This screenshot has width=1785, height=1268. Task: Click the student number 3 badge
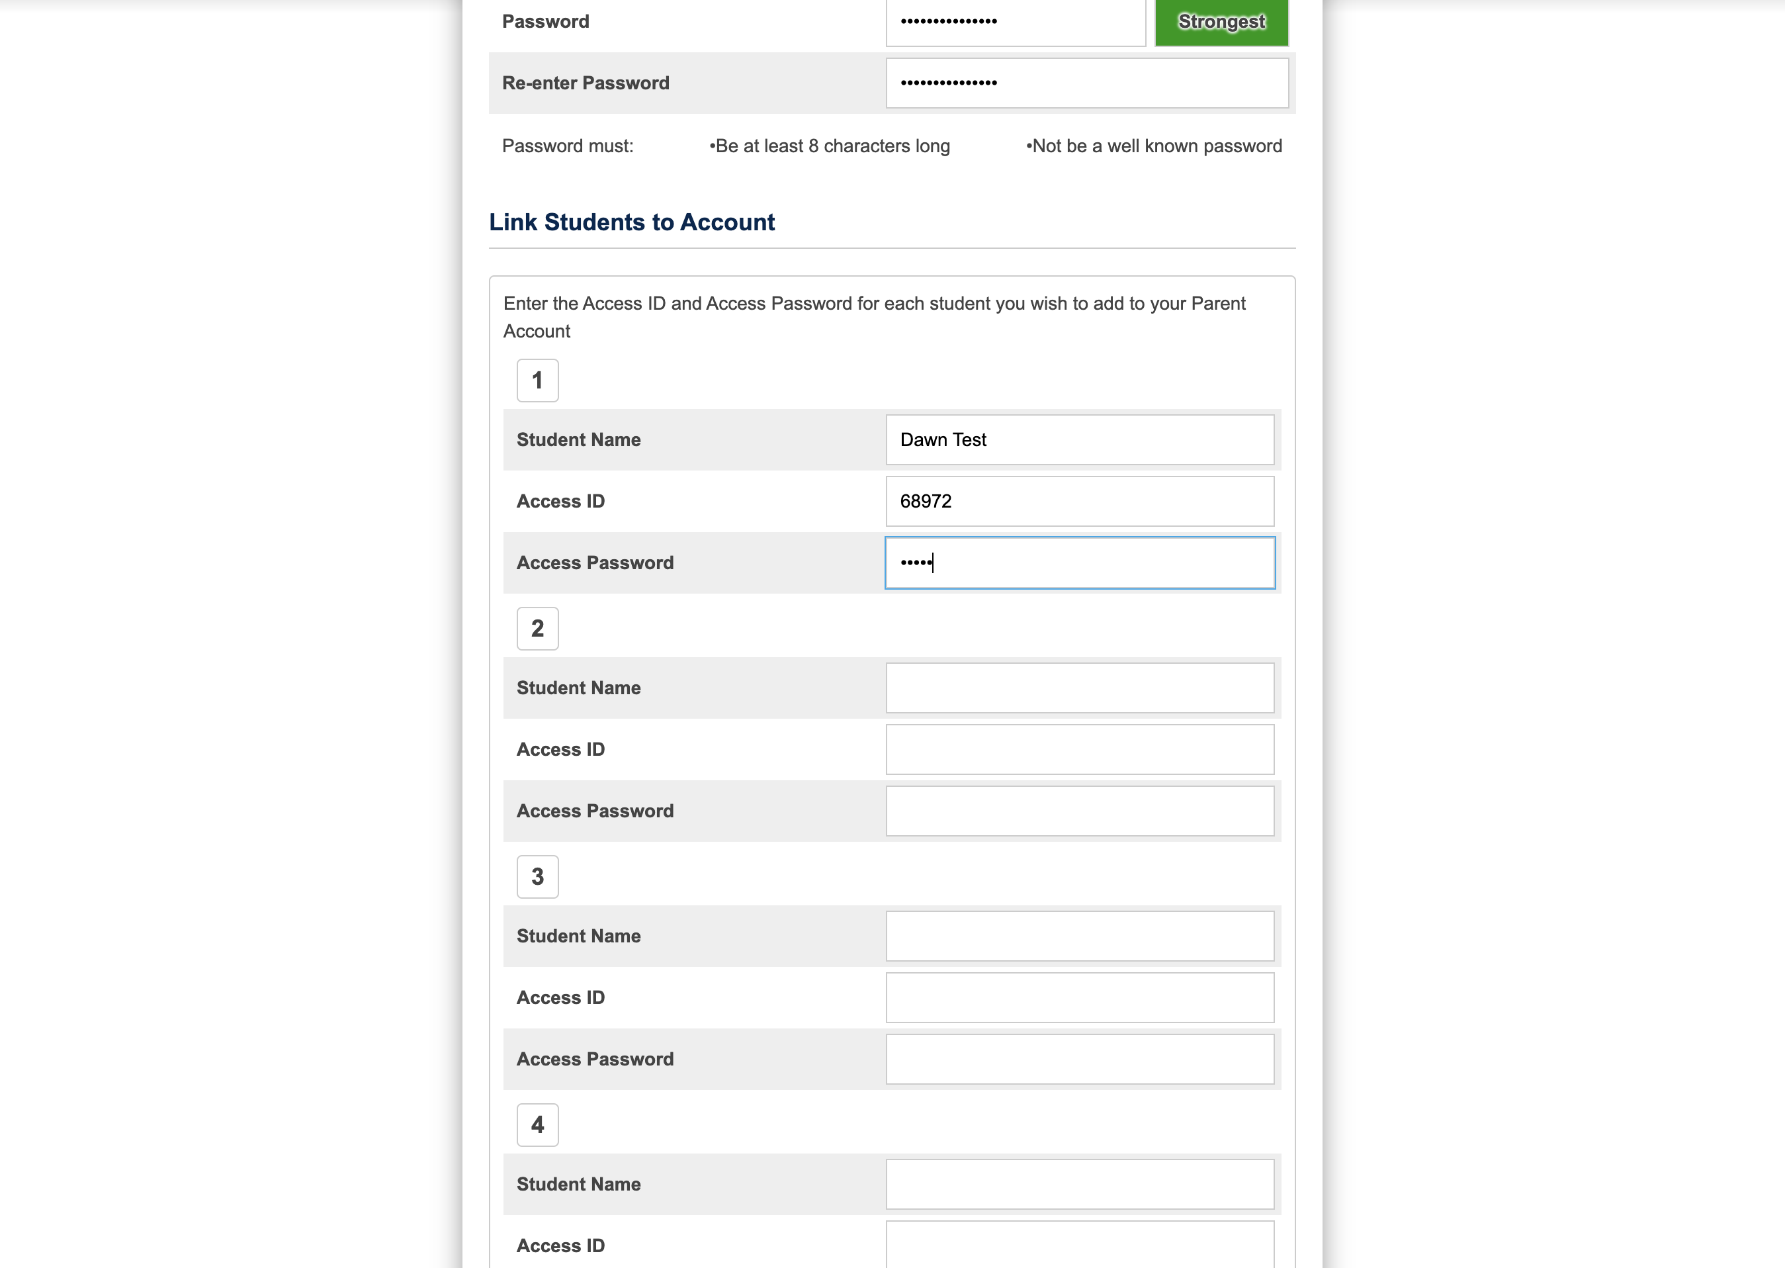click(x=537, y=877)
